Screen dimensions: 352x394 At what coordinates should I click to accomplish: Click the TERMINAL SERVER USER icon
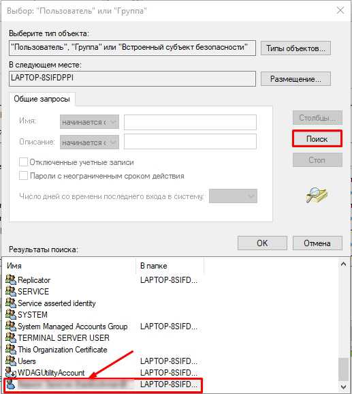click(11, 337)
